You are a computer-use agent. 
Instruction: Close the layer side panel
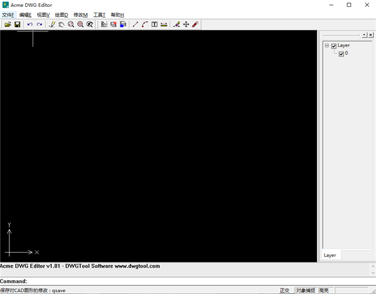tap(372, 34)
